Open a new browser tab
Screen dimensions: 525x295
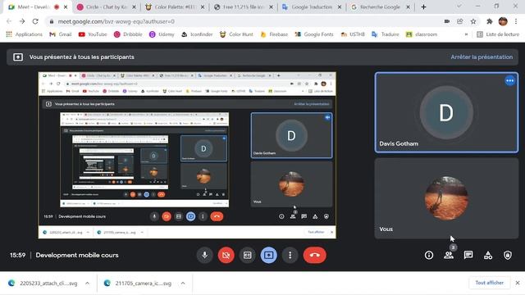coord(423,7)
